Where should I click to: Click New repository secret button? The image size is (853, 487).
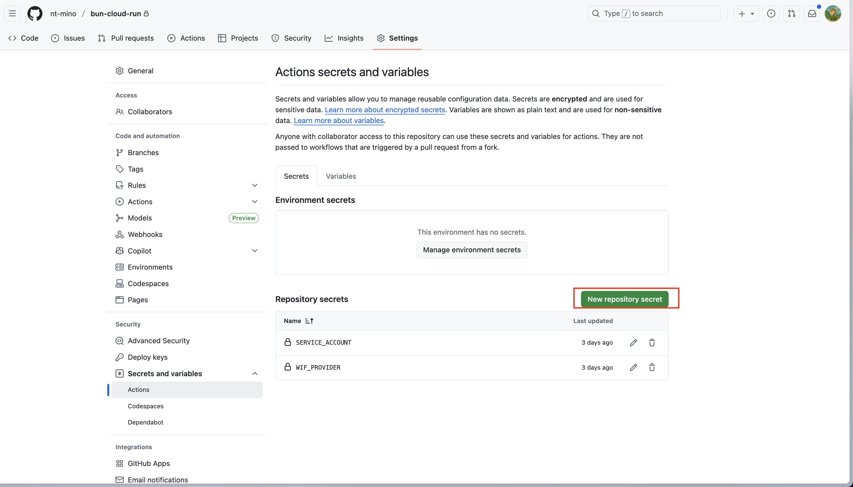(x=624, y=299)
